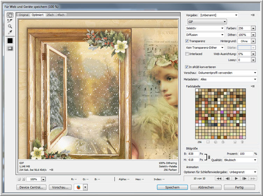Select the white swatch in the color table
This screenshot has width=263, height=196.
[x=197, y=90]
